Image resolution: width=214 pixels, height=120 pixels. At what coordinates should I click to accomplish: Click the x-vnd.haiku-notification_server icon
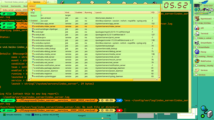[33, 65]
